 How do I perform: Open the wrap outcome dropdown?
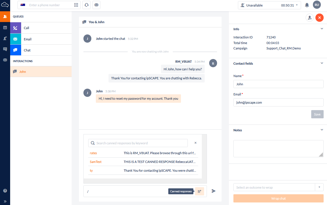319,187
